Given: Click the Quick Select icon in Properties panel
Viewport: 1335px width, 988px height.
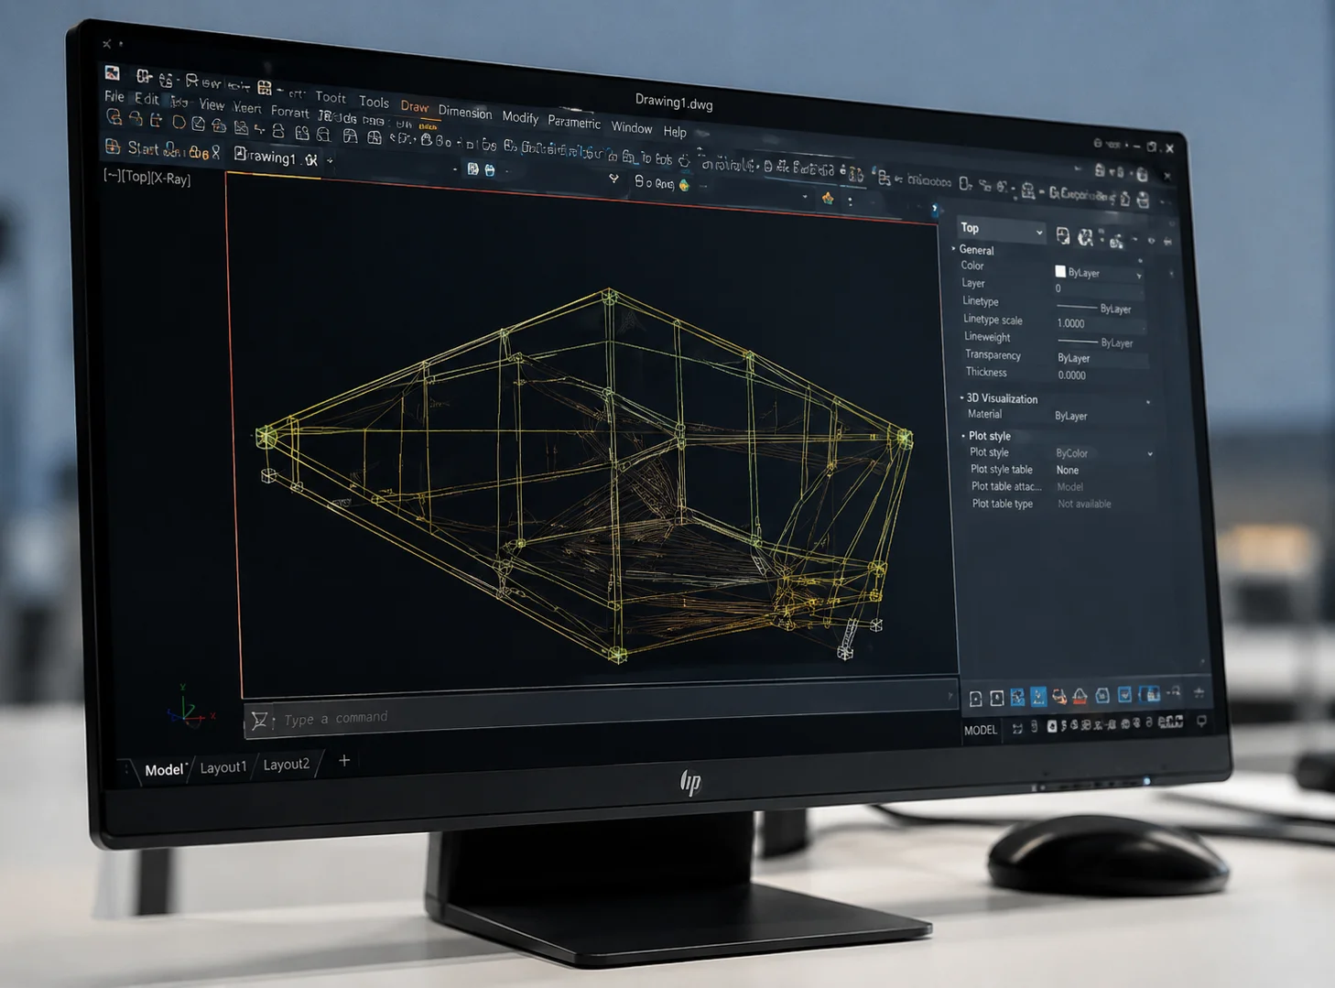Looking at the screenshot, I should coord(1062,236).
